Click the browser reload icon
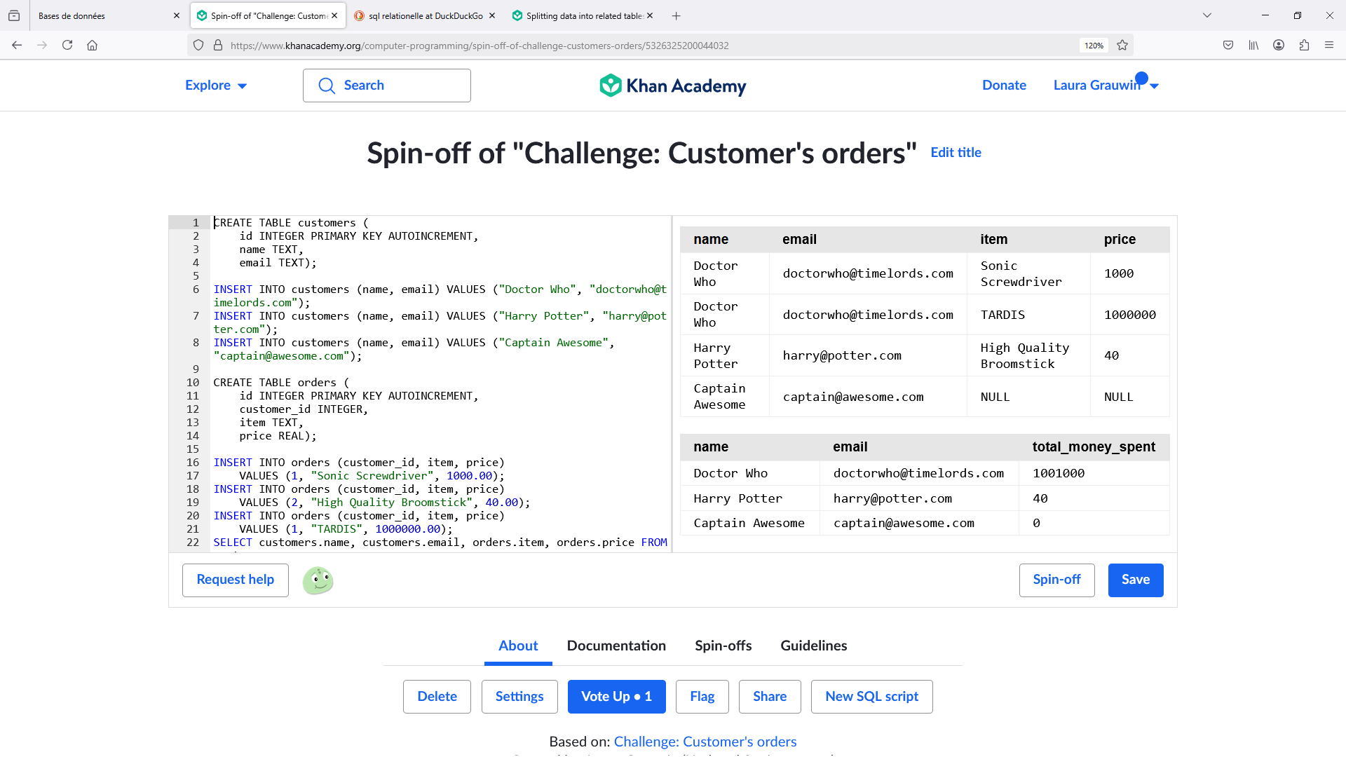The image size is (1346, 757). coord(67,46)
